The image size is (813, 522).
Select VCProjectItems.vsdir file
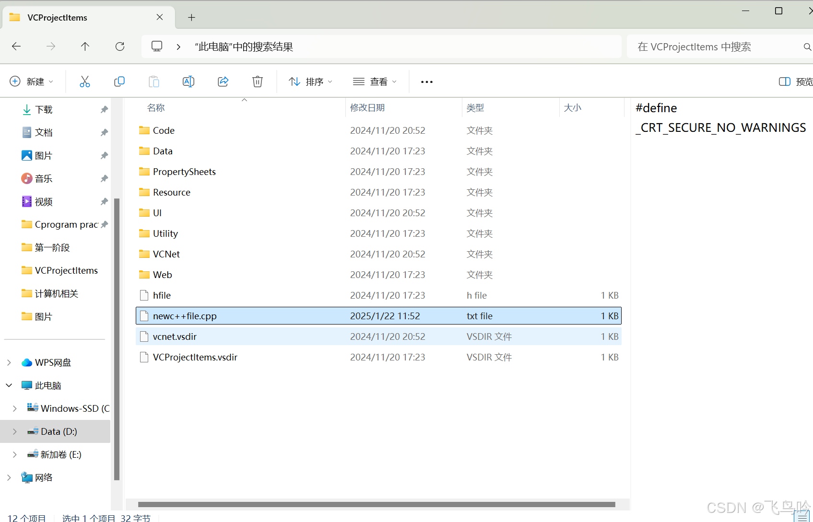click(x=378, y=357)
